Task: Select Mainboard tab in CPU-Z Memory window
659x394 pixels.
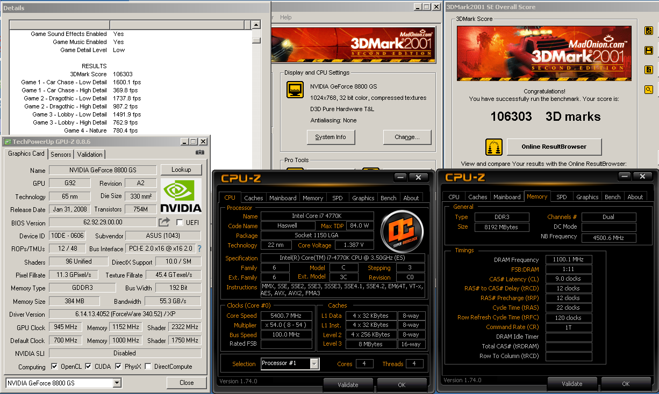Action: pos(507,197)
